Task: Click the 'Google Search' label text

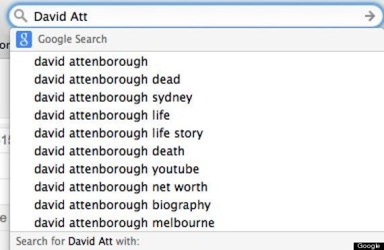Action: pos(73,39)
